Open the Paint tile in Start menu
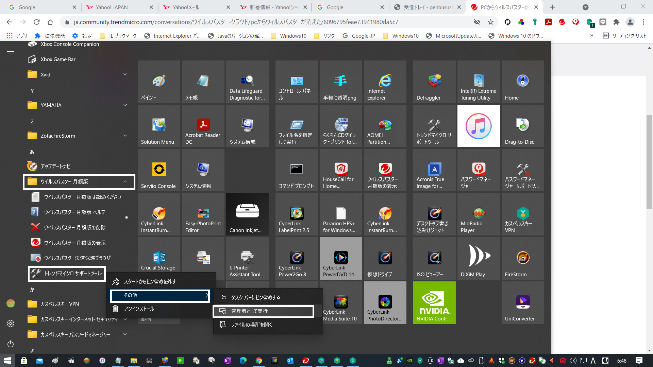The height and width of the screenshot is (367, 653). 159,82
